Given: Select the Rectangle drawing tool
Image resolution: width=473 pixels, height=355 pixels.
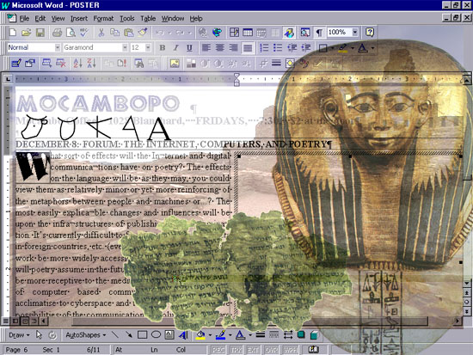Looking at the screenshot, I should pos(143,335).
